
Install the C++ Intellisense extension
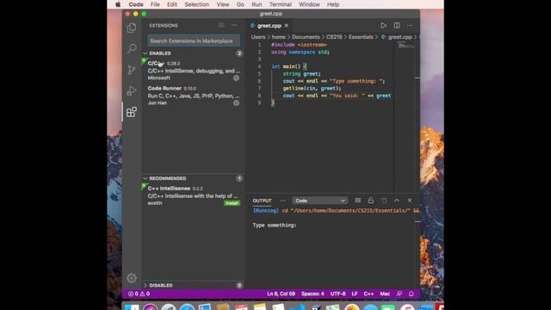pos(232,203)
